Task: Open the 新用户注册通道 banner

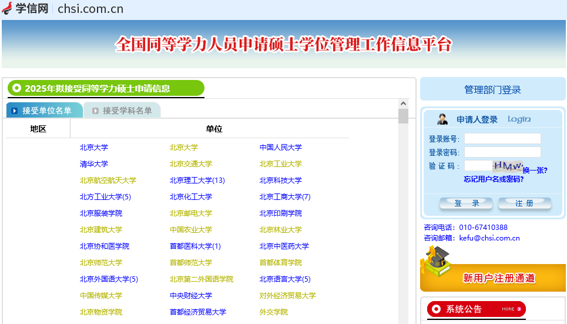Action: (493, 278)
